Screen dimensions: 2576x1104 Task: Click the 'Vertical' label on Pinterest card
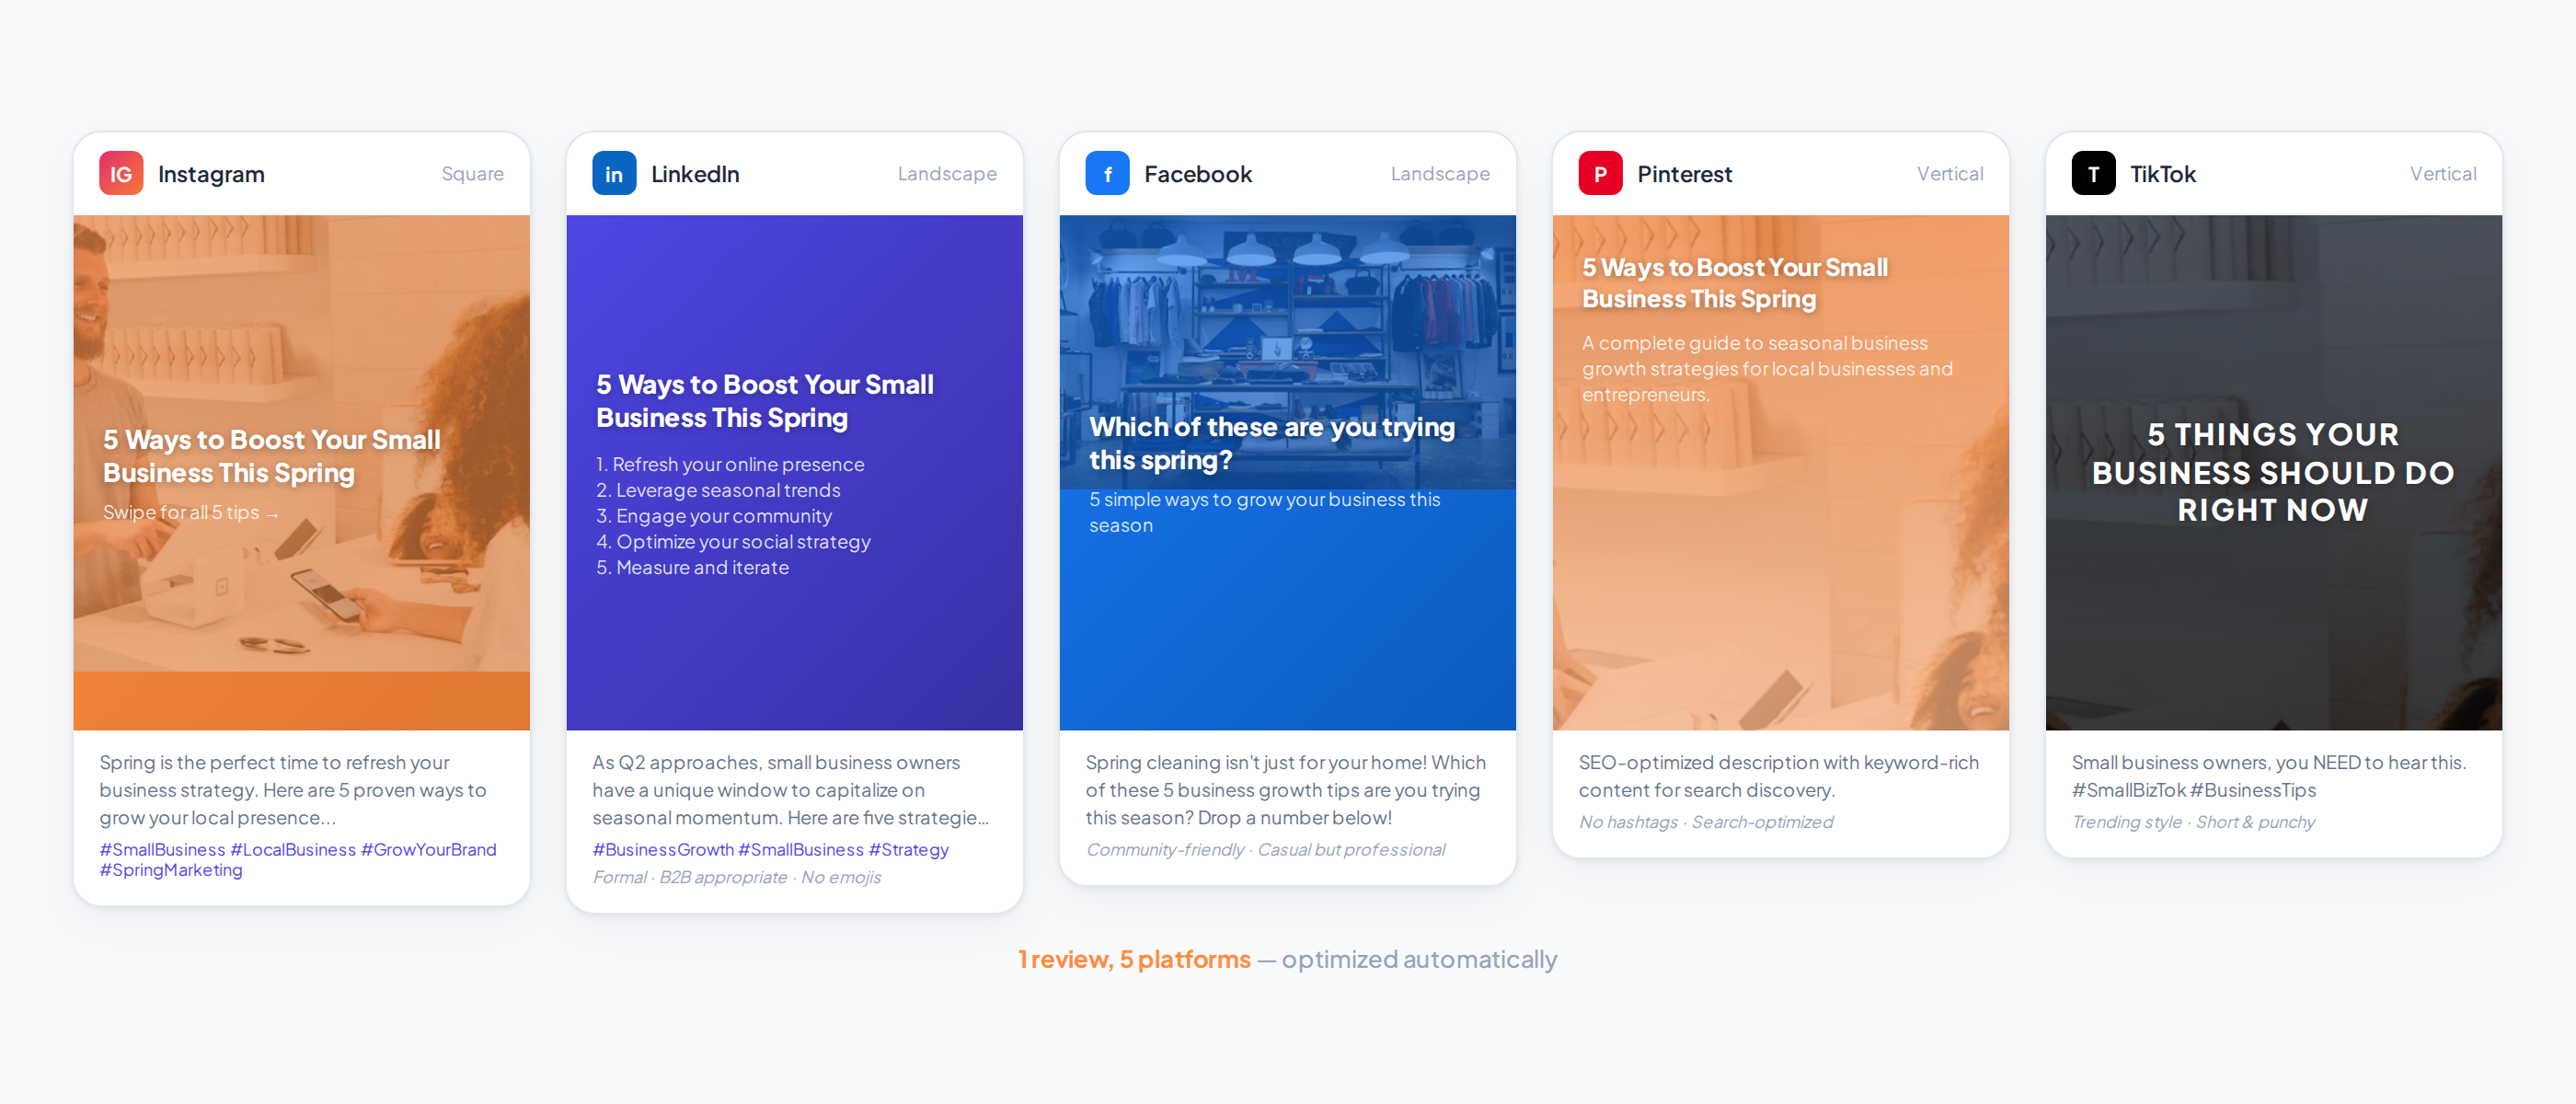pos(1950,173)
